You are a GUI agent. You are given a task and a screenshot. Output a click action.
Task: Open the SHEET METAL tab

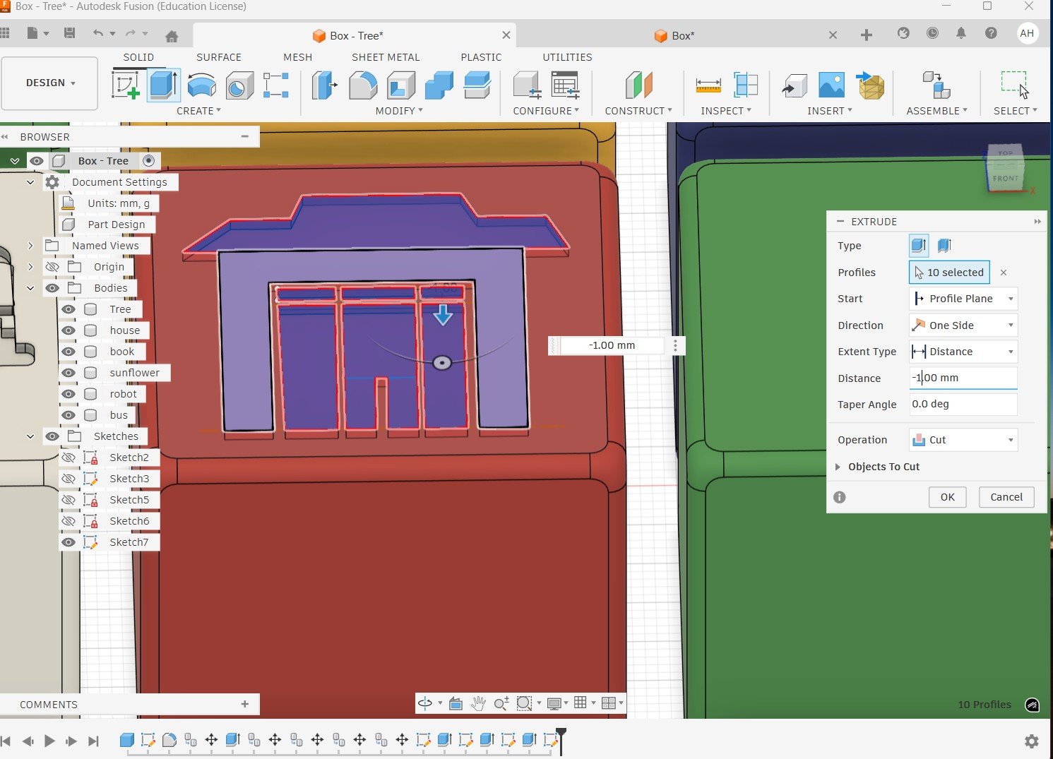[386, 57]
